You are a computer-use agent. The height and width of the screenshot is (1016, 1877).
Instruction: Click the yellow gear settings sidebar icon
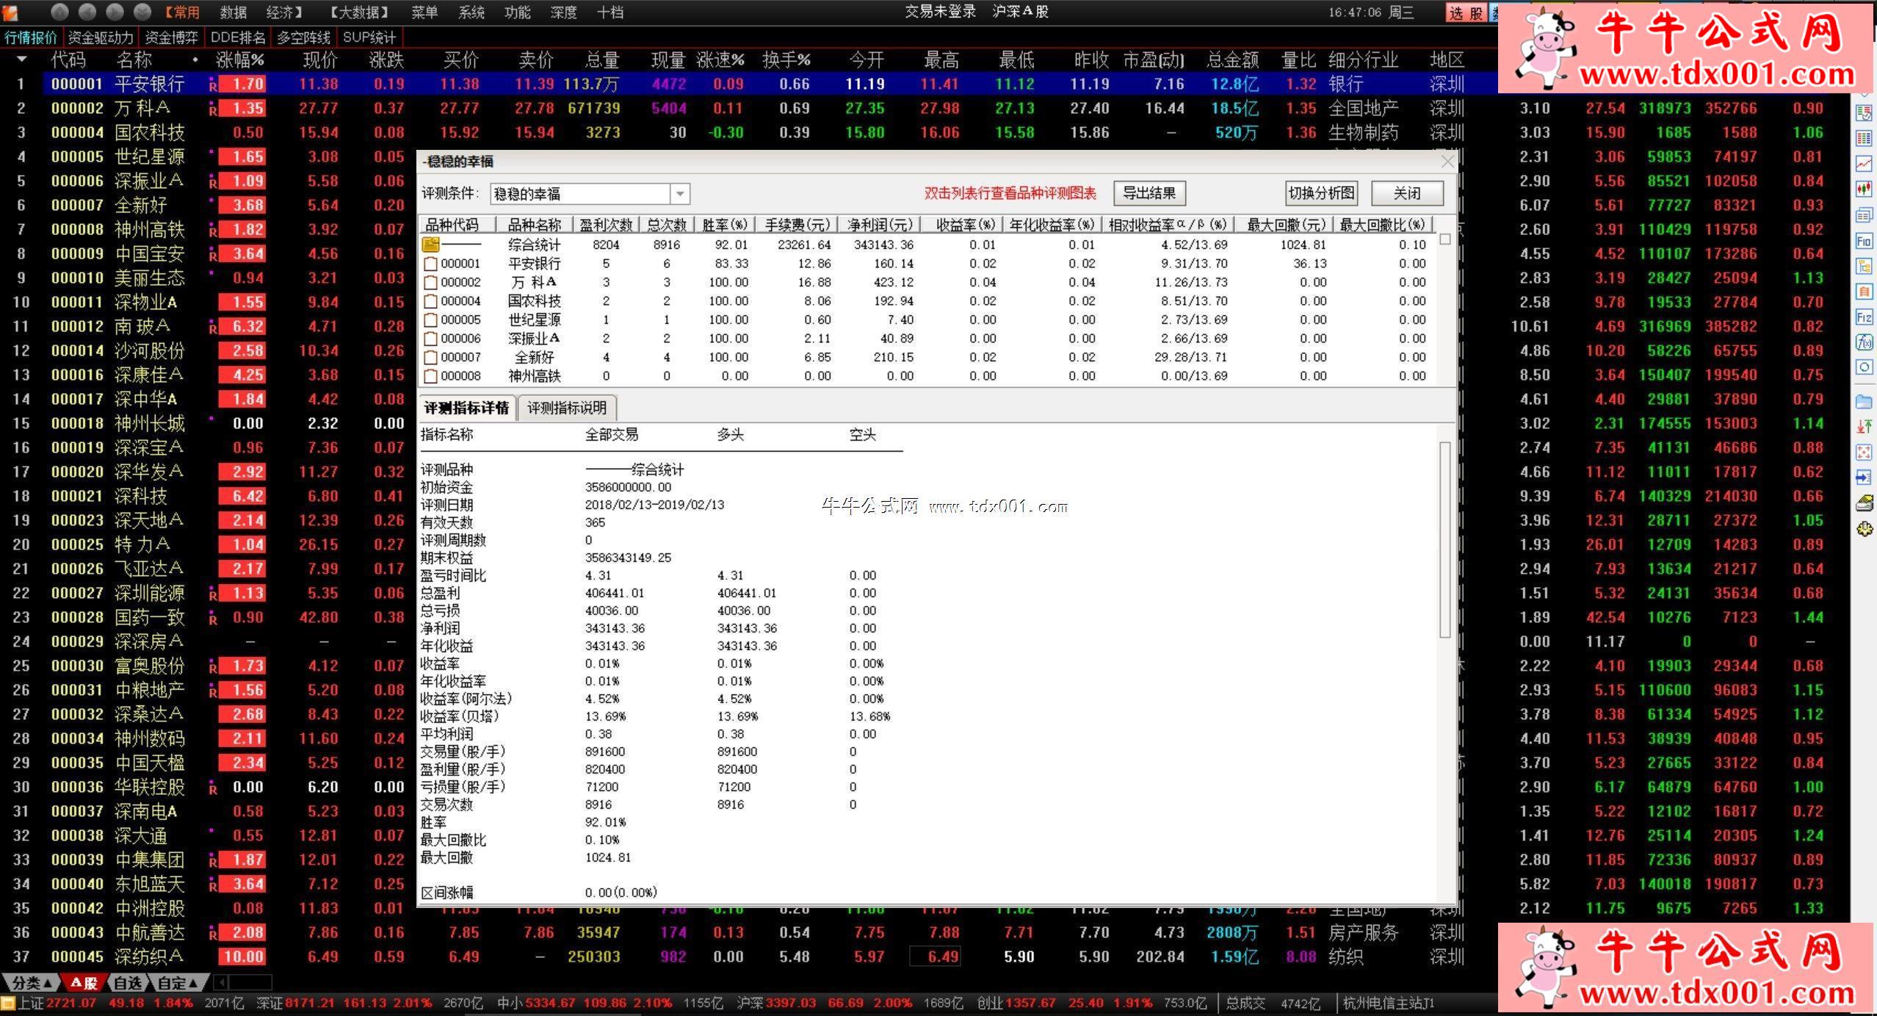click(1864, 529)
